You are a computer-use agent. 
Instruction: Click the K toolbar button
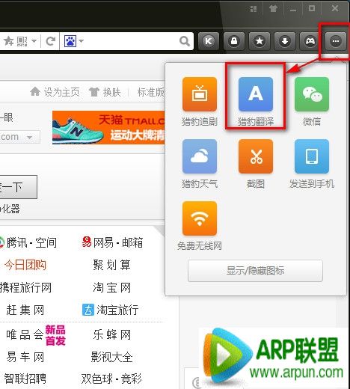tap(209, 41)
